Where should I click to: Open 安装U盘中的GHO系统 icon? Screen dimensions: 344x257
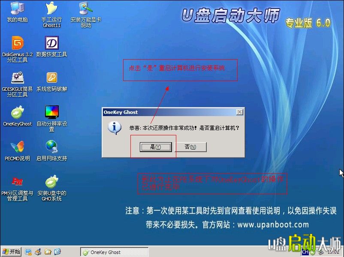pos(51,188)
